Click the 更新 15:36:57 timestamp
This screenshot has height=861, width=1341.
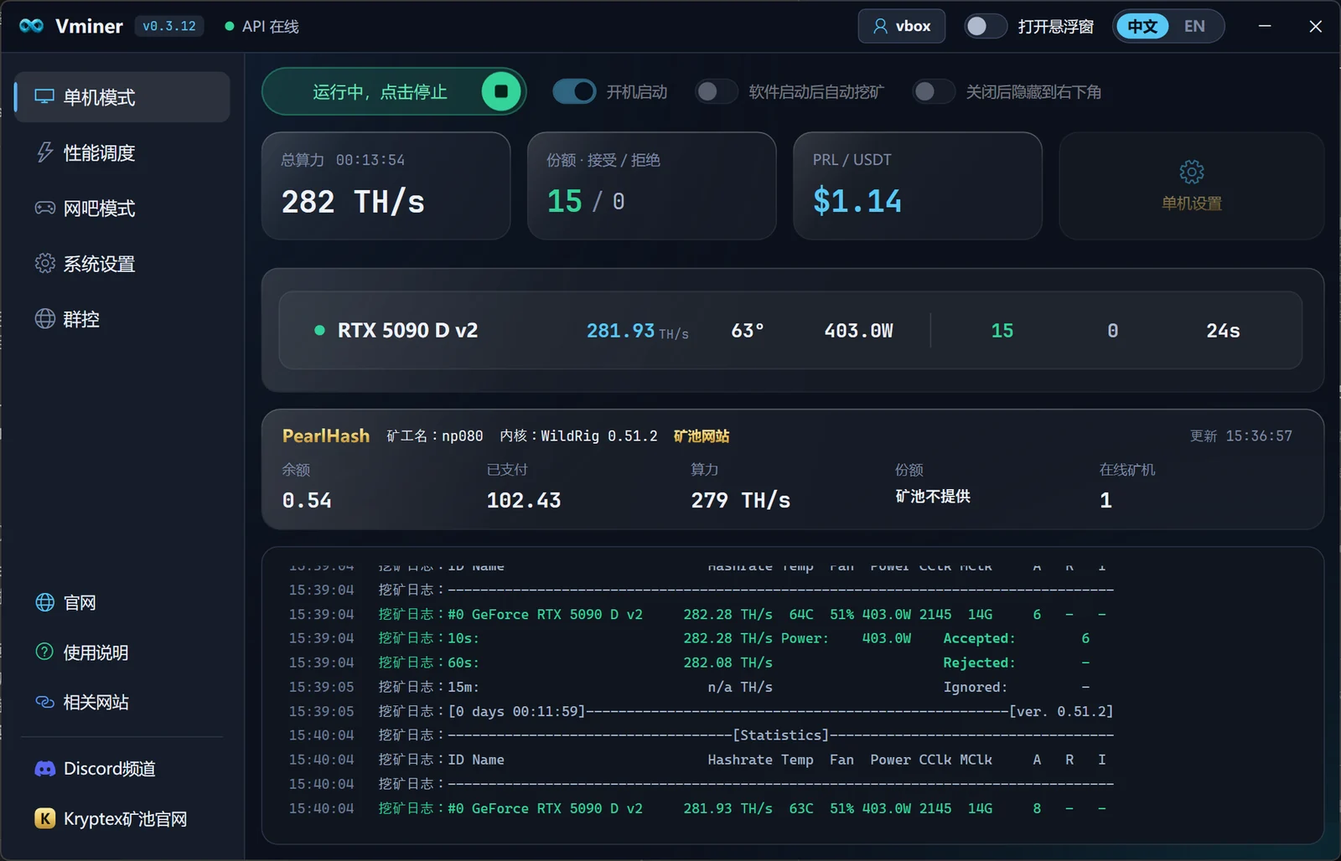pyautogui.click(x=1241, y=436)
